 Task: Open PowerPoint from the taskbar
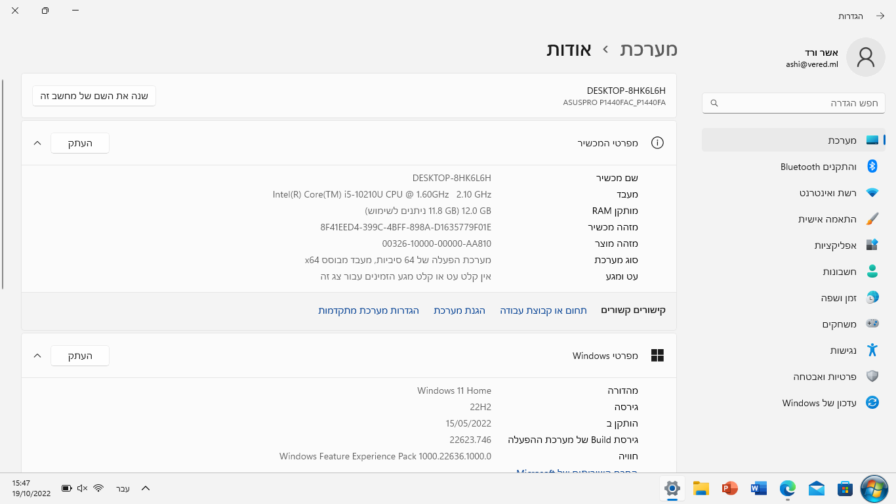coord(729,488)
